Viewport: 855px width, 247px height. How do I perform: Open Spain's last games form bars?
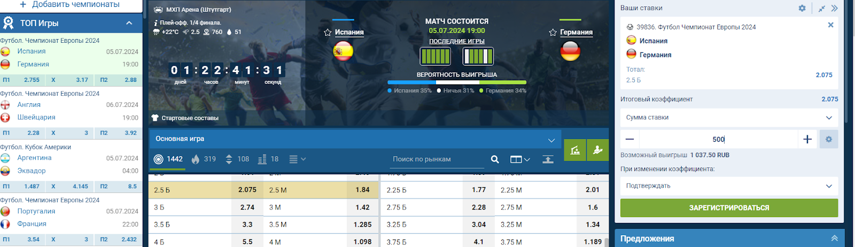(436, 56)
